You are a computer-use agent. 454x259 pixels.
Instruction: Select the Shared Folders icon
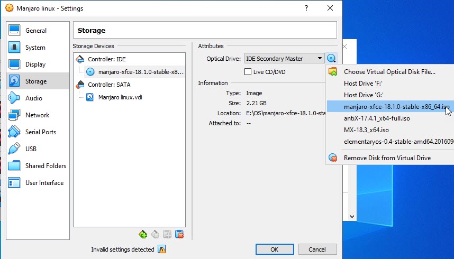point(14,165)
